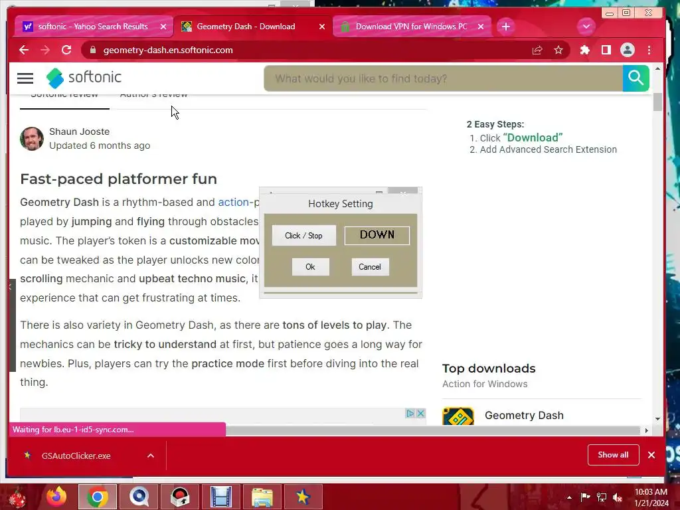Close the Geometry Dash Download tab

[322, 27]
